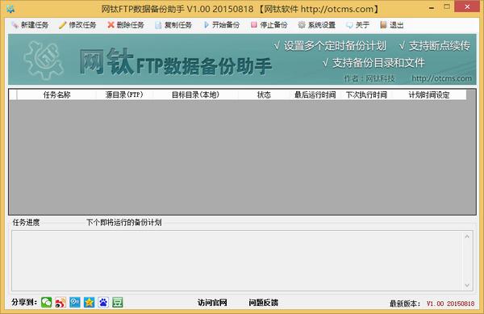Minimize the window

pos(432,7)
